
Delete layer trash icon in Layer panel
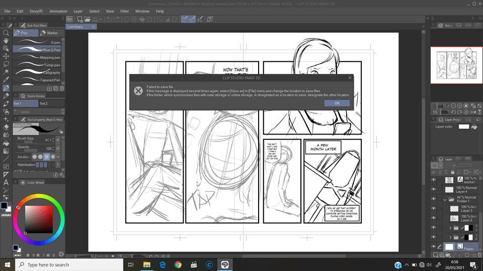479,255
